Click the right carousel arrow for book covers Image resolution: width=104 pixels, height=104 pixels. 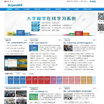point(94,80)
